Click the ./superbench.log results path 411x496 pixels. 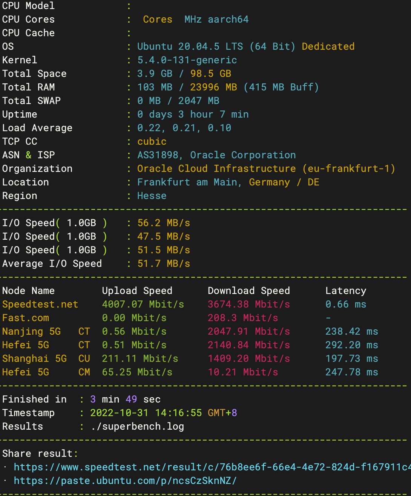(x=137, y=427)
